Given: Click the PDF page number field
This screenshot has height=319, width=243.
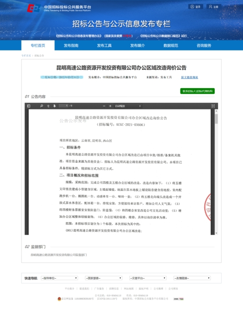Looking at the screenshot, I should (x=64, y=106).
